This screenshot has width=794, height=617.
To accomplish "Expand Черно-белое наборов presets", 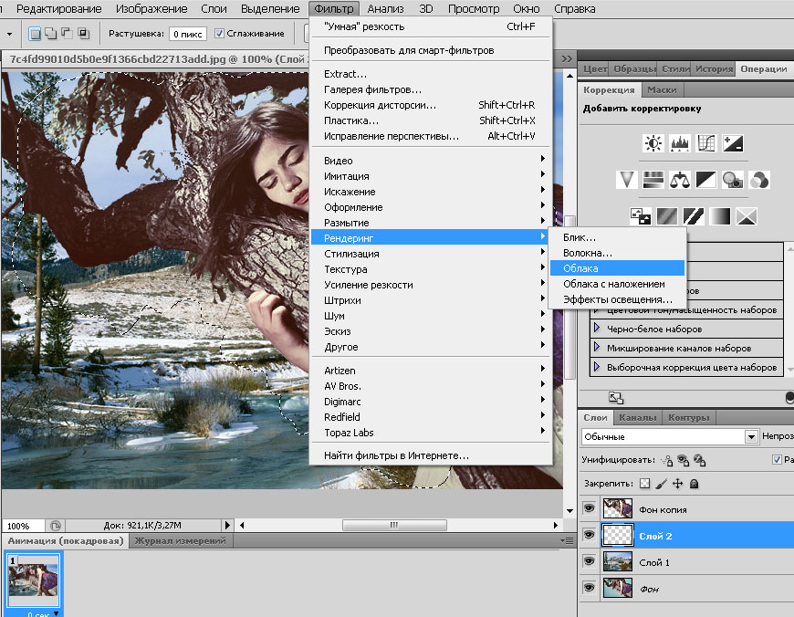I will [597, 328].
